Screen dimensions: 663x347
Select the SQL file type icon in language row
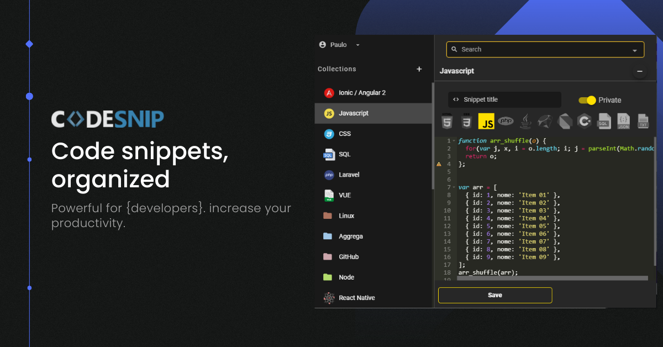pyautogui.click(x=604, y=121)
